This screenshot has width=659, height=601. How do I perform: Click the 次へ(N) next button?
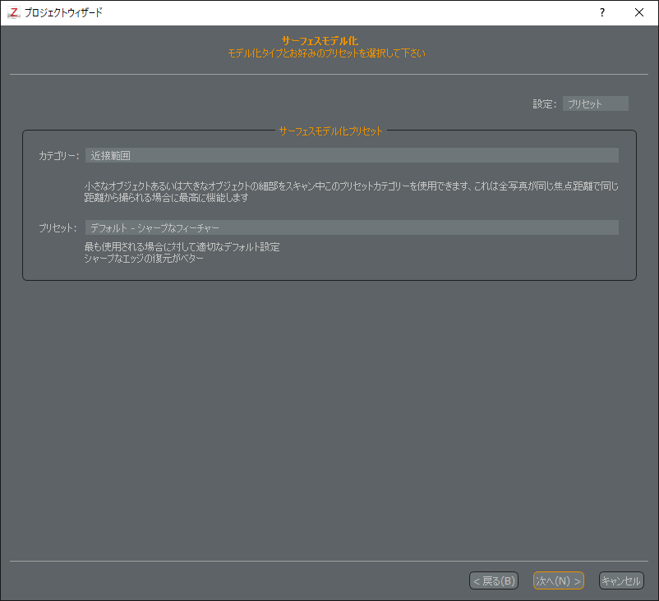(x=559, y=580)
